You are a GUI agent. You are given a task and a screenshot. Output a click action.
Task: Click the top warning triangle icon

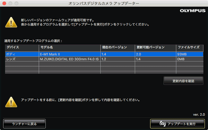[11, 22]
